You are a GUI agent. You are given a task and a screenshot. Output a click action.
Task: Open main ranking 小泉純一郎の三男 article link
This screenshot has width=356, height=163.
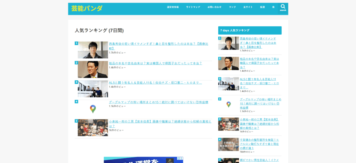pyautogui.click(x=160, y=121)
